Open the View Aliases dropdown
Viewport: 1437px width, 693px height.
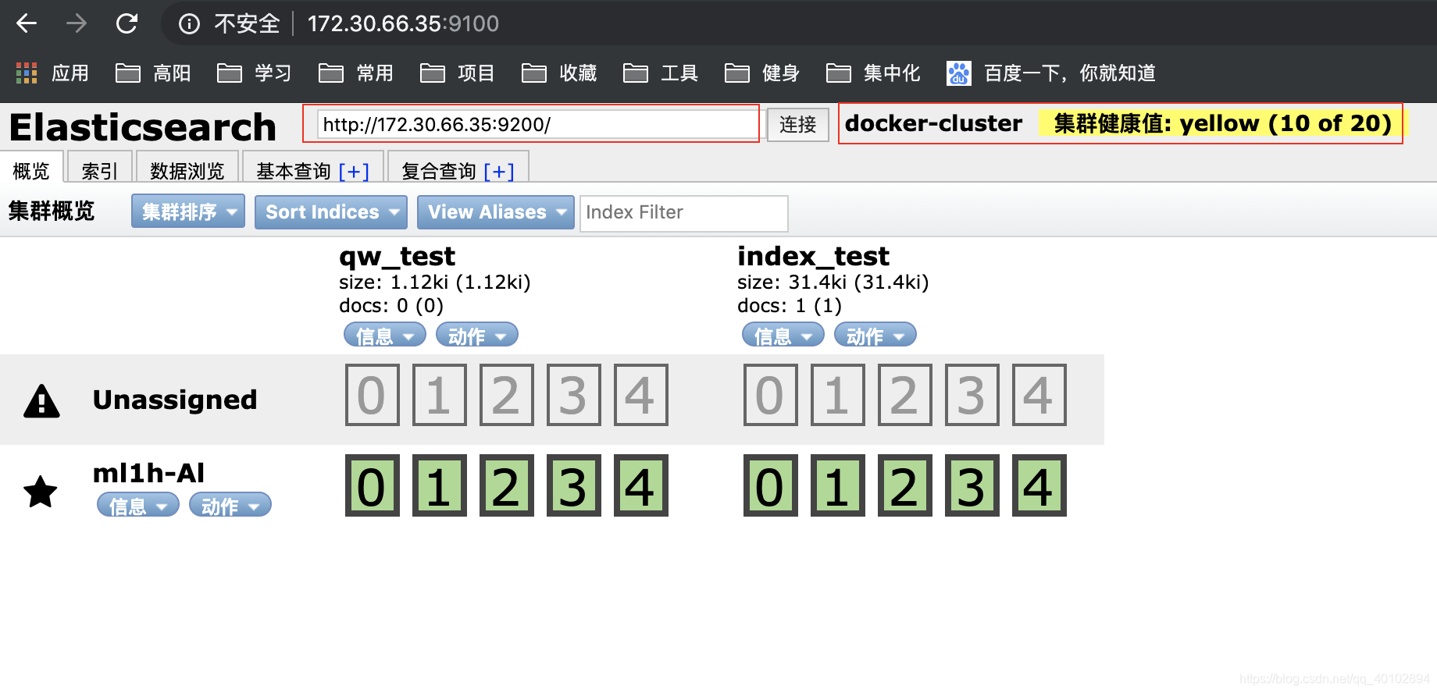496,211
